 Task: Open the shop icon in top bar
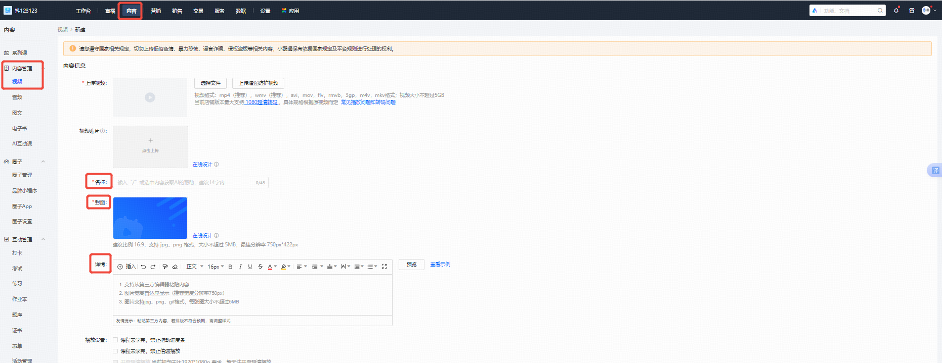tap(912, 11)
